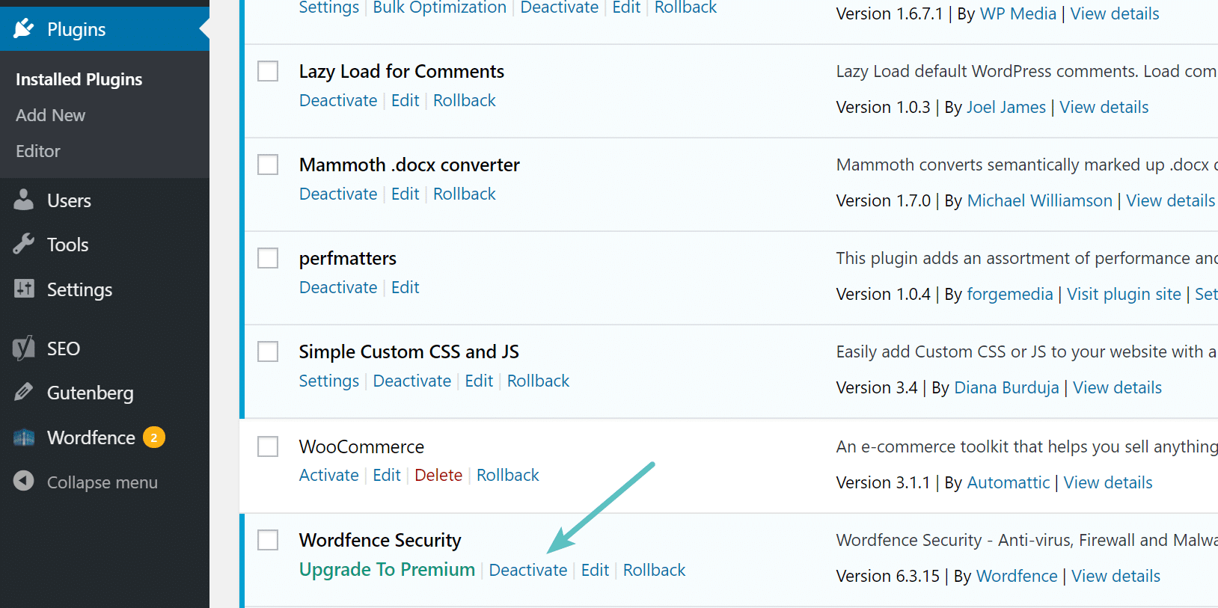Viewport: 1218px width, 608px height.
Task: Open the plugin Editor menu item
Action: [37, 150]
